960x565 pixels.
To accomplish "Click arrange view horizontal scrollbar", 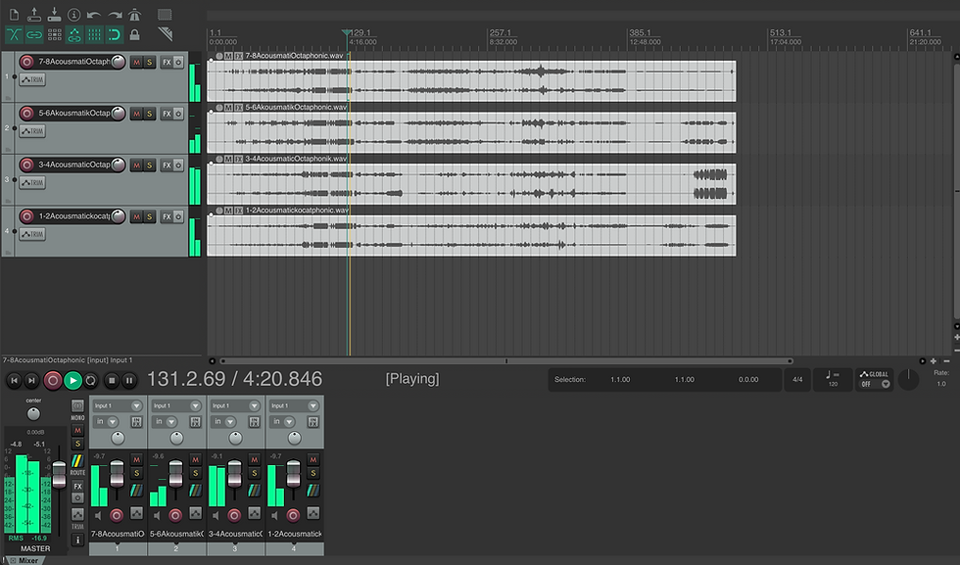I will tap(506, 361).
